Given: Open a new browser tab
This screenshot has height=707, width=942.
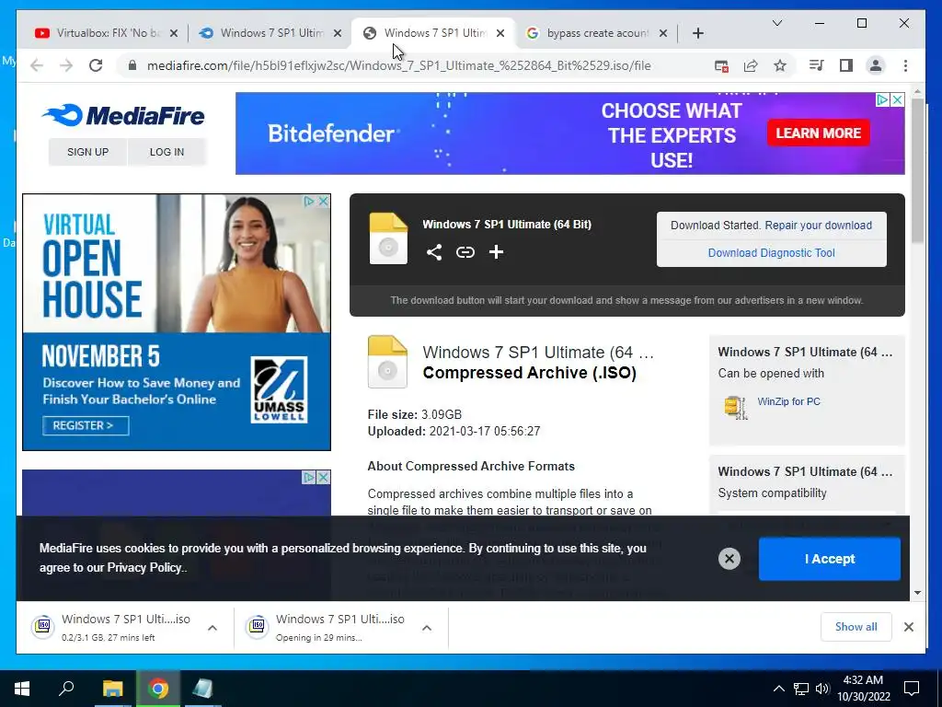Looking at the screenshot, I should (x=697, y=34).
